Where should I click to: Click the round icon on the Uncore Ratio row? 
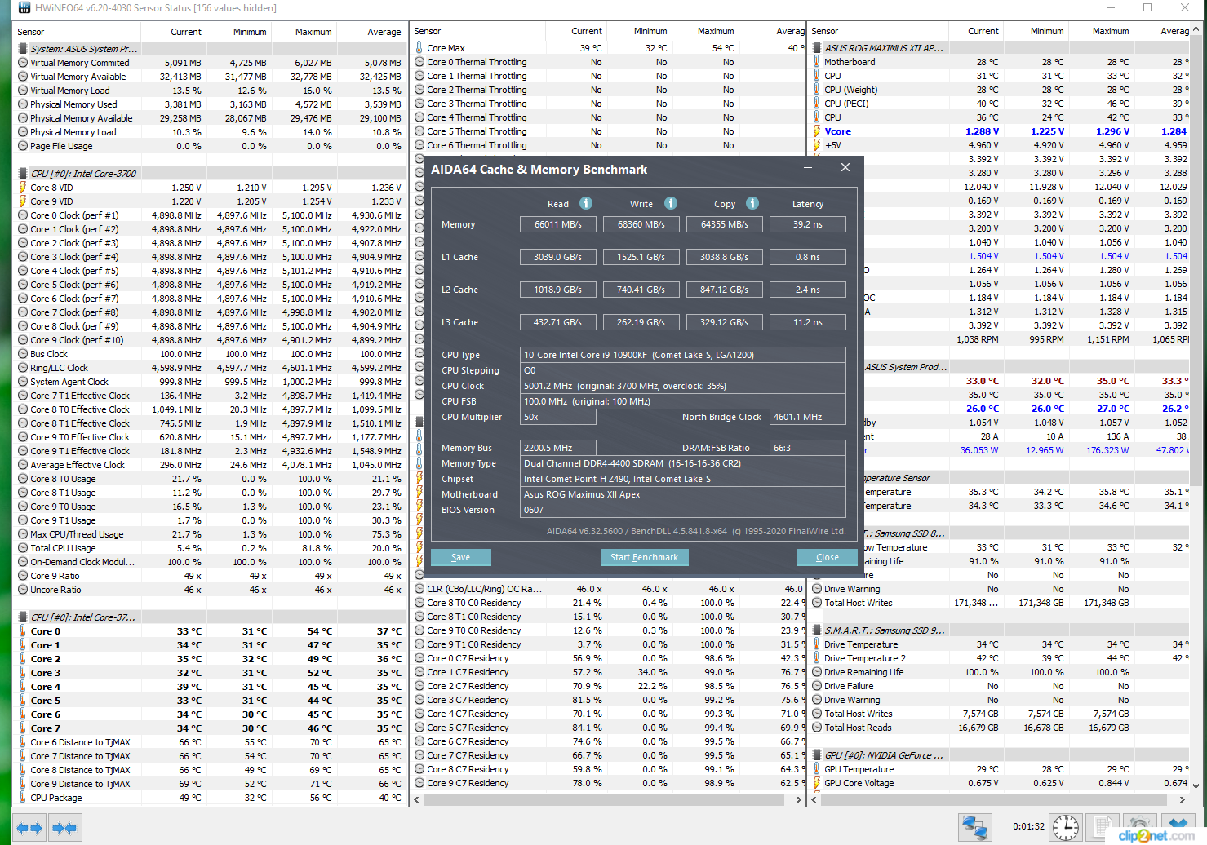pos(23,590)
